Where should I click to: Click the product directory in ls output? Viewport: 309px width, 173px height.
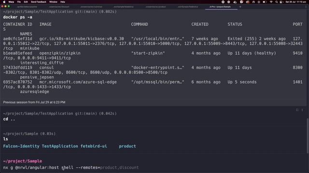coord(127,146)
